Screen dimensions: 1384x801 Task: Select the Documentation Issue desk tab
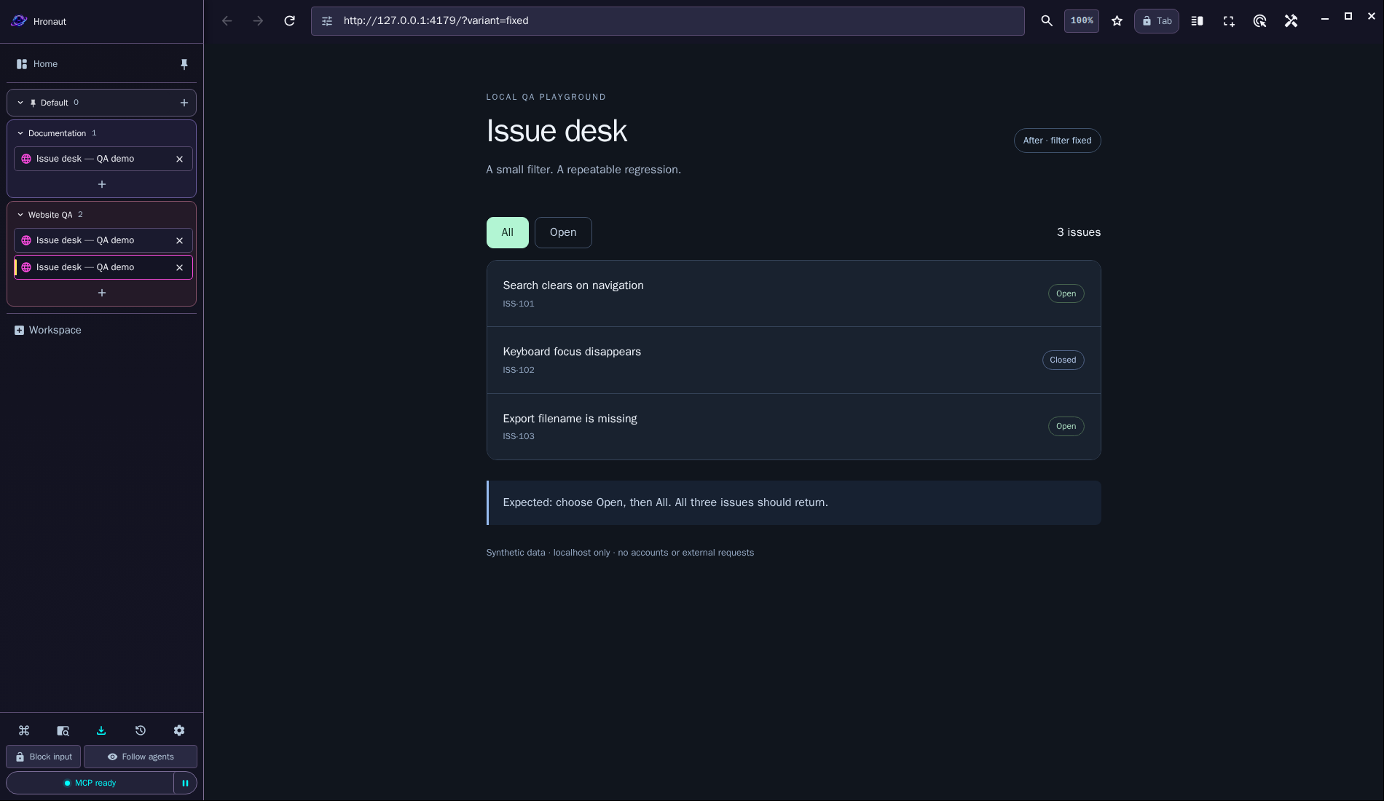[x=103, y=159]
